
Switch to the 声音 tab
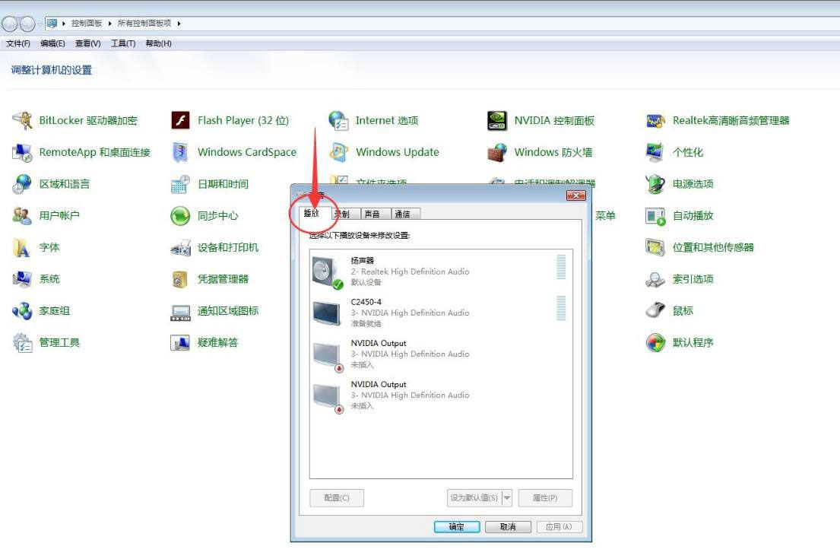pos(372,214)
